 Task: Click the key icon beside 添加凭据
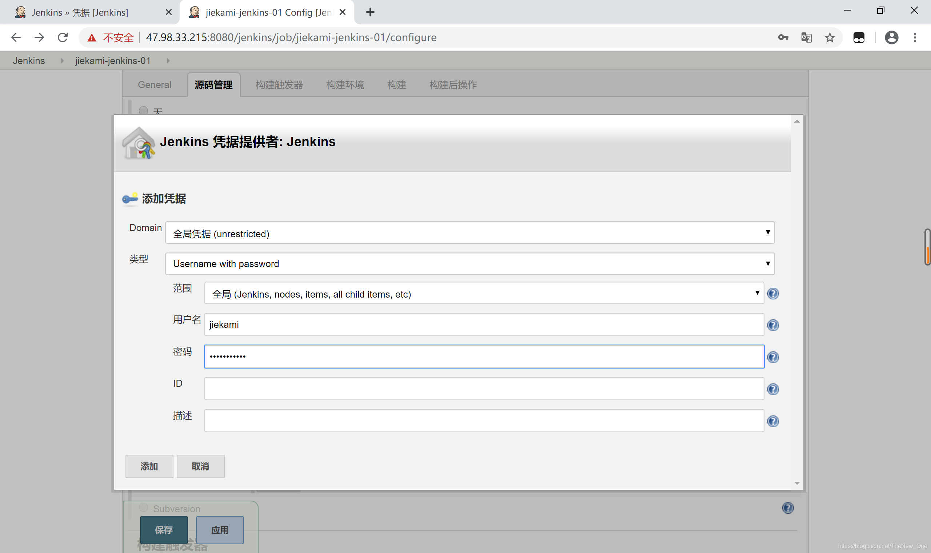[x=130, y=199]
